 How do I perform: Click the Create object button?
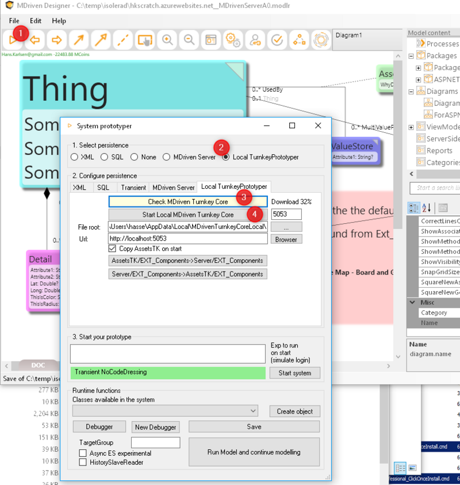point(294,411)
